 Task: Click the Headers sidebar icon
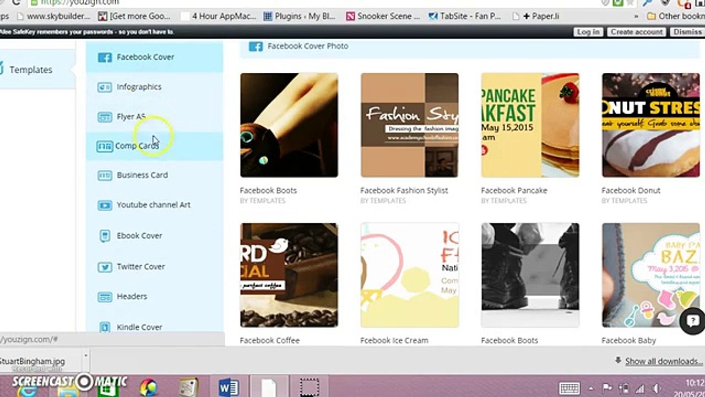pyautogui.click(x=105, y=297)
